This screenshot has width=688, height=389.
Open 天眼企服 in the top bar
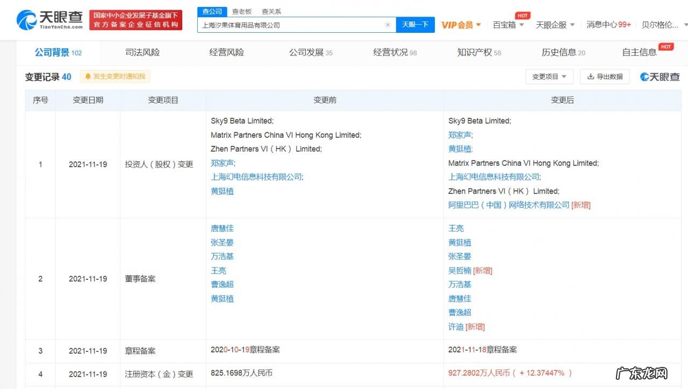[x=551, y=25]
